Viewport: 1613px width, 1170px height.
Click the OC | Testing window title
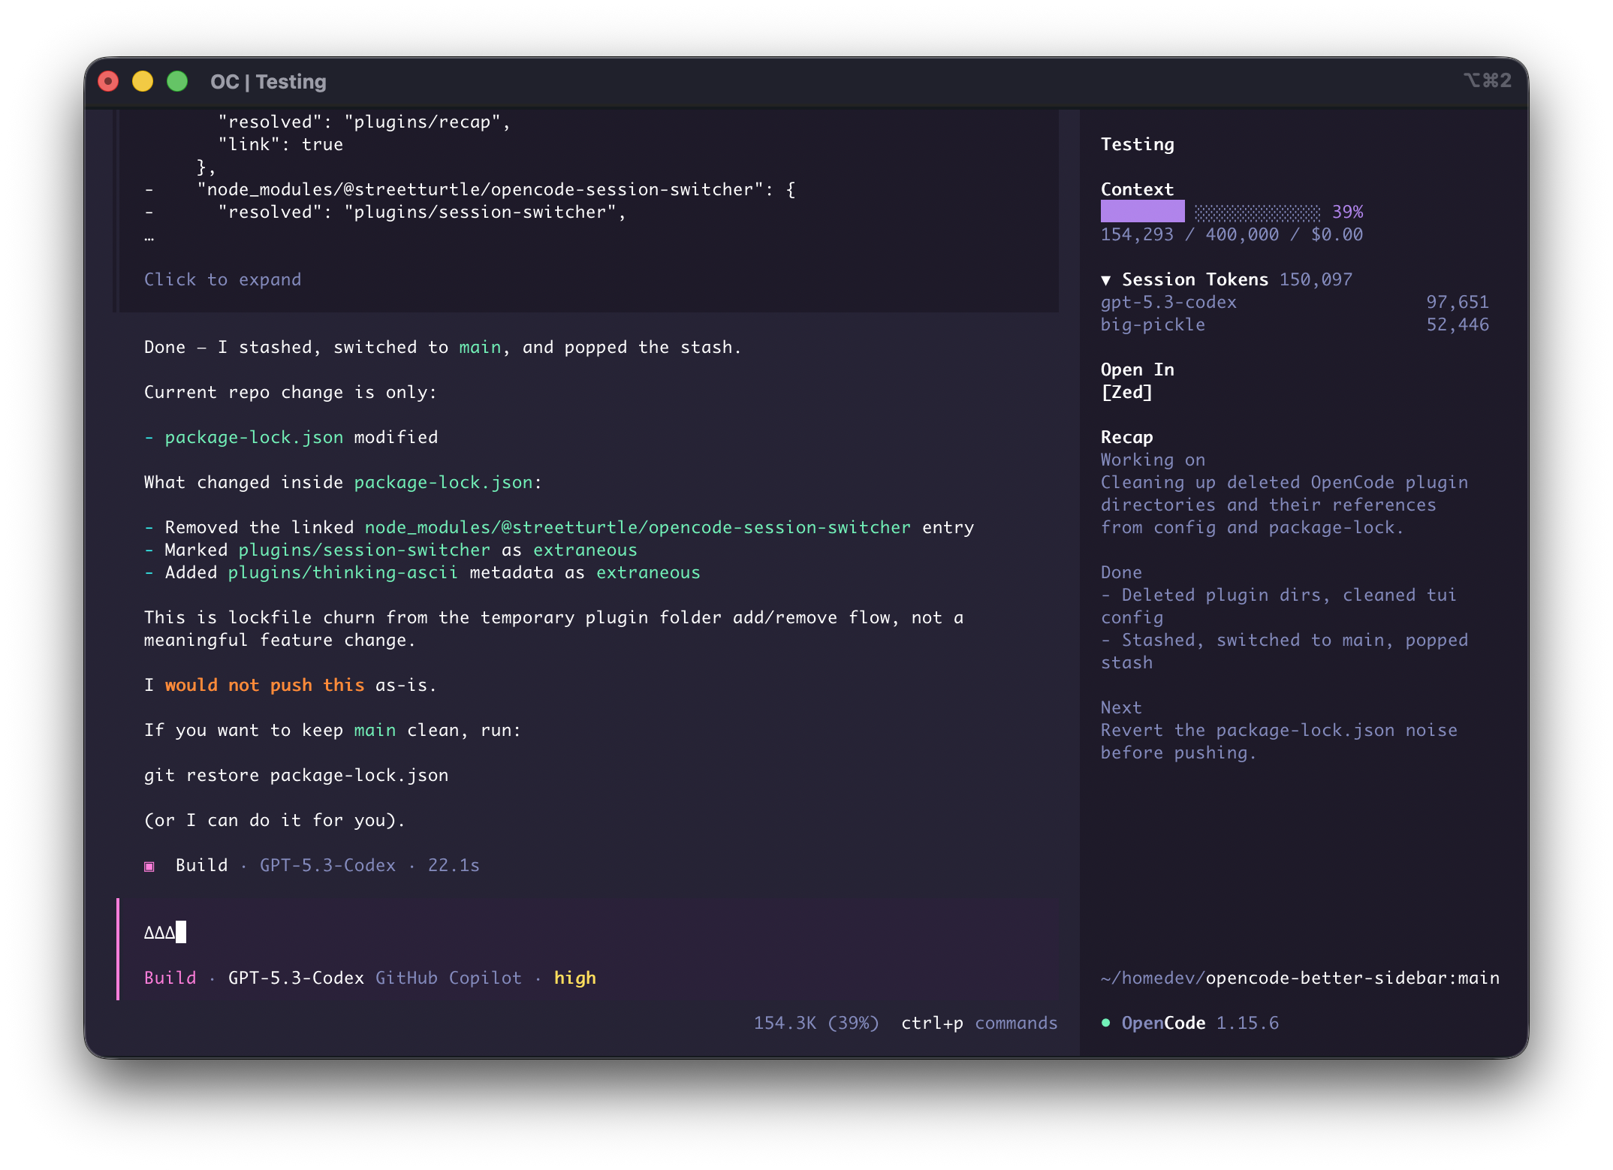tap(268, 81)
